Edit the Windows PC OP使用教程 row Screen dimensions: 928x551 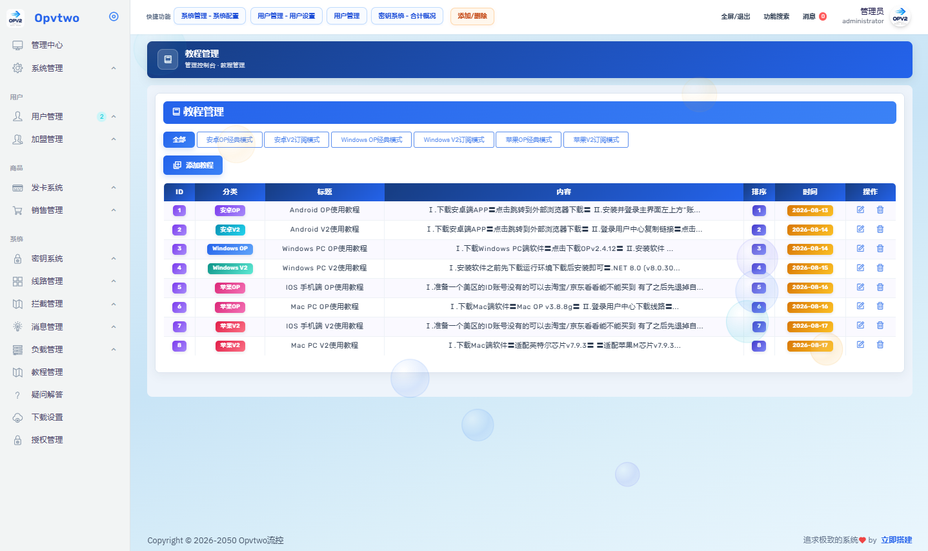(860, 248)
